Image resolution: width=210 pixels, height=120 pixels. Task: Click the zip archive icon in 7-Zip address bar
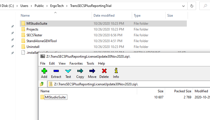click(x=51, y=84)
